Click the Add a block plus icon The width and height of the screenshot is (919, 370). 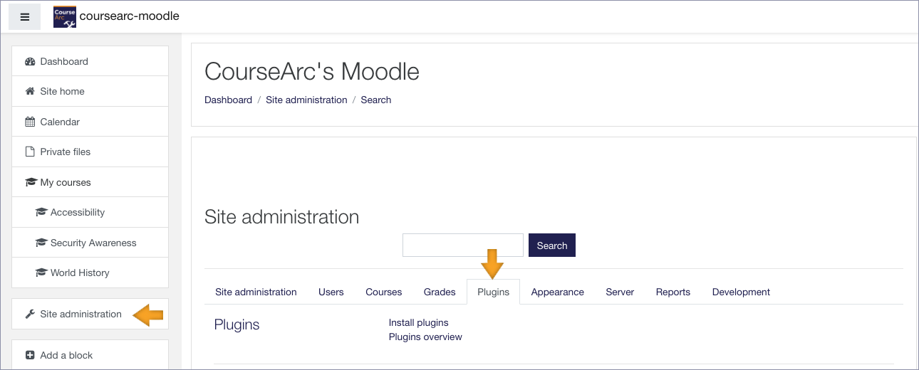30,355
